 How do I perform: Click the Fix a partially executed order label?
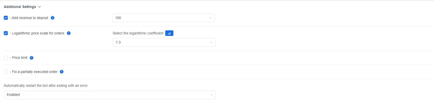(x=34, y=72)
